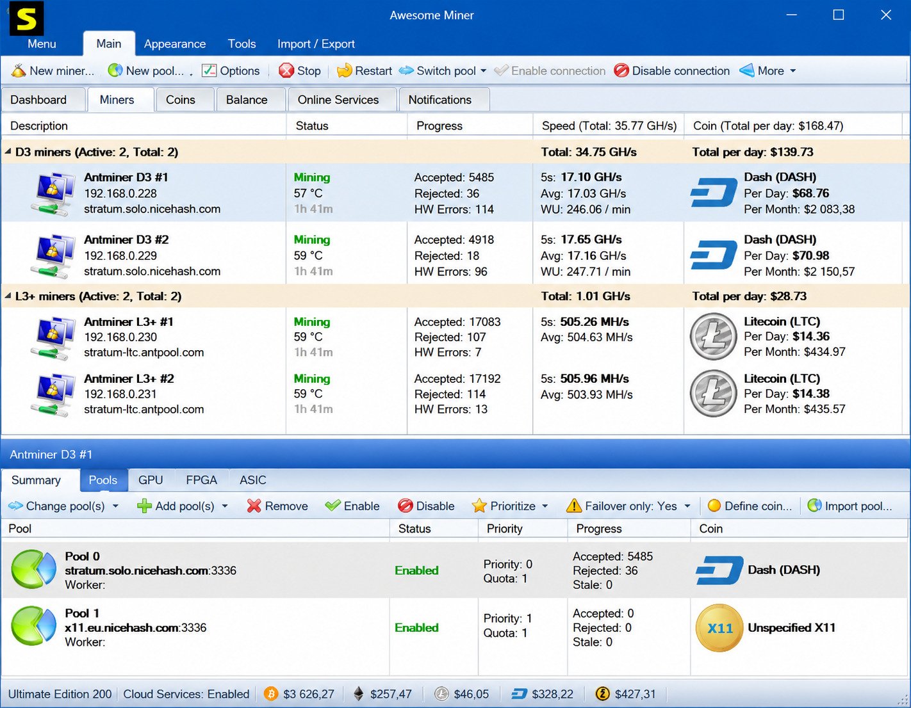Click the yellow S application logo
The height and width of the screenshot is (708, 911).
click(x=26, y=18)
